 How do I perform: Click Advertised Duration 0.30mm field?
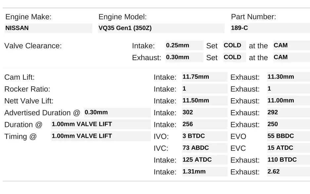point(117,113)
